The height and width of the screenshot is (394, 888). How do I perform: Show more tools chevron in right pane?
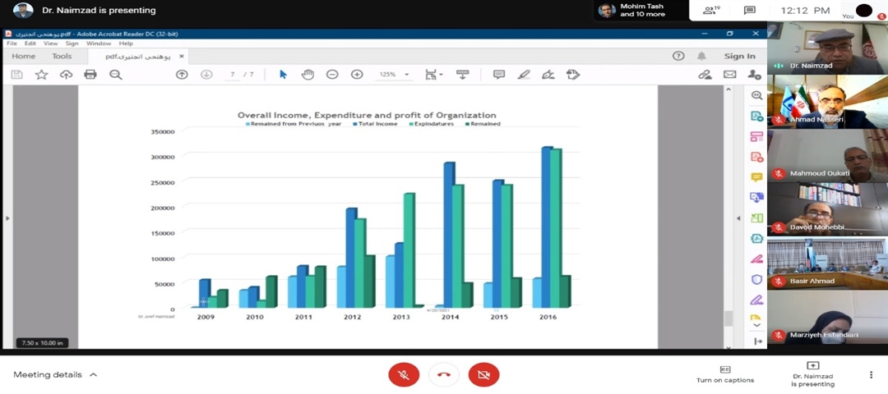756,325
